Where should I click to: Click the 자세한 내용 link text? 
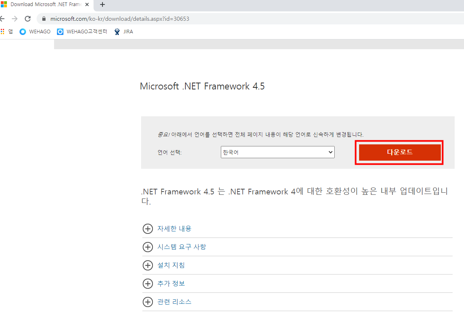coord(174,229)
